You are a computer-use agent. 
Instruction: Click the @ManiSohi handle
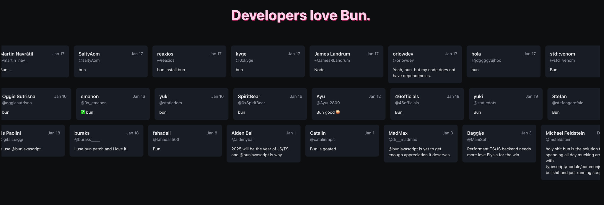point(478,139)
